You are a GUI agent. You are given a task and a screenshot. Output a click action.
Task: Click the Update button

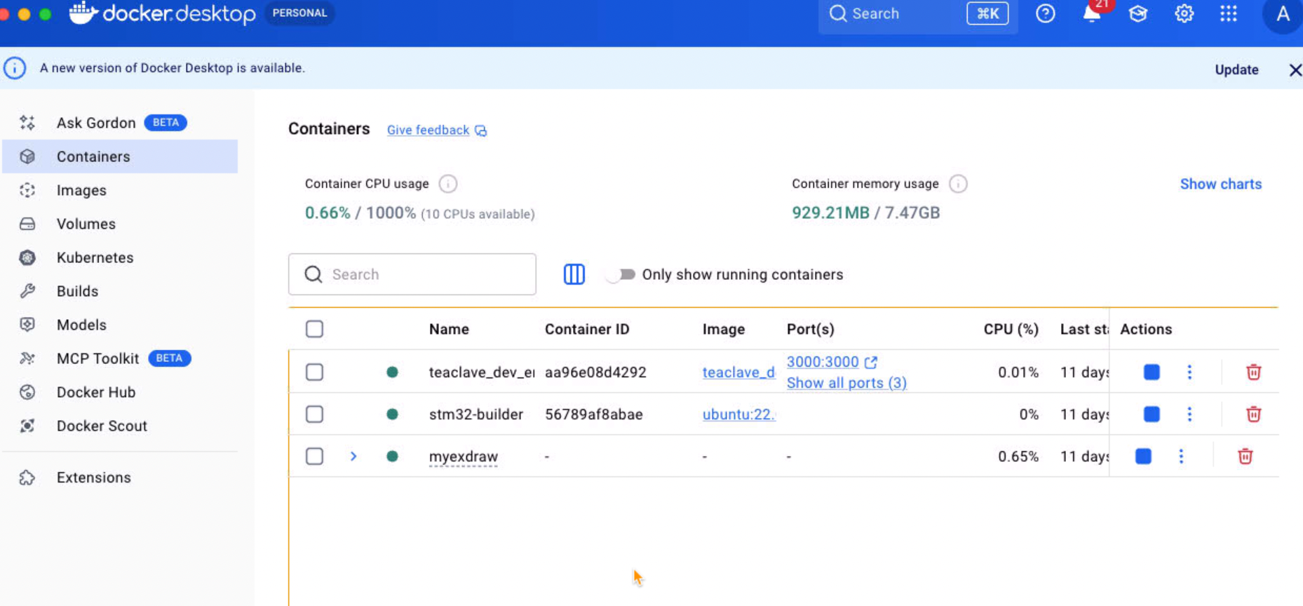point(1236,69)
